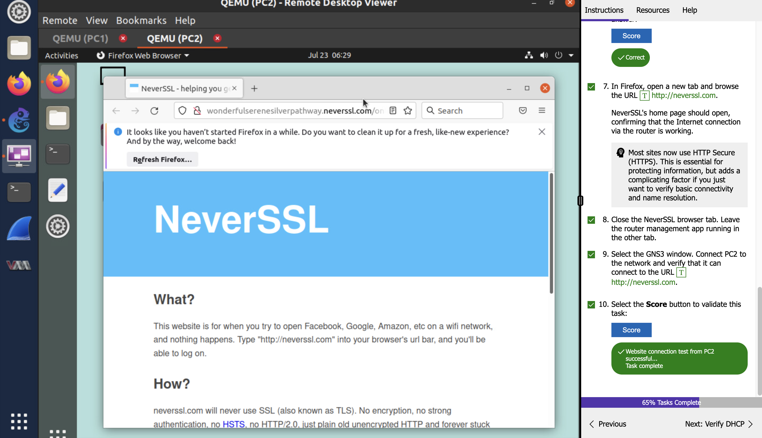Image resolution: width=762 pixels, height=438 pixels.
Task: Save the page to Pocket
Action: 523,110
